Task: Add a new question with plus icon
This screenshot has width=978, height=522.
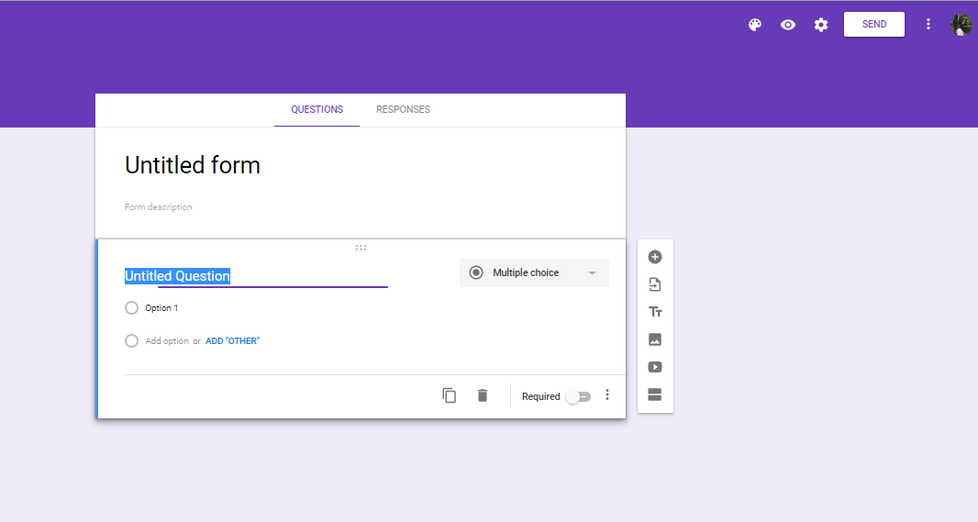Action: pyautogui.click(x=655, y=257)
